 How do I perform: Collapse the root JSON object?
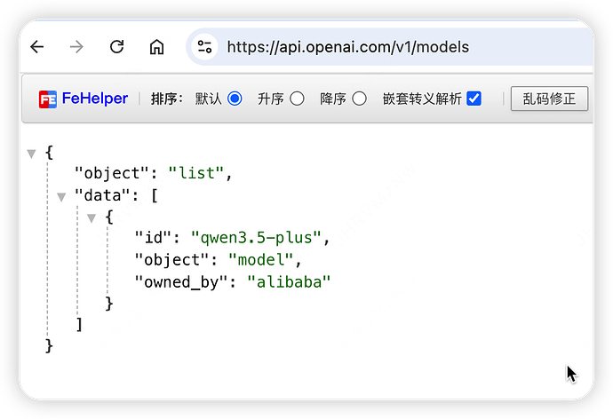[x=32, y=154]
